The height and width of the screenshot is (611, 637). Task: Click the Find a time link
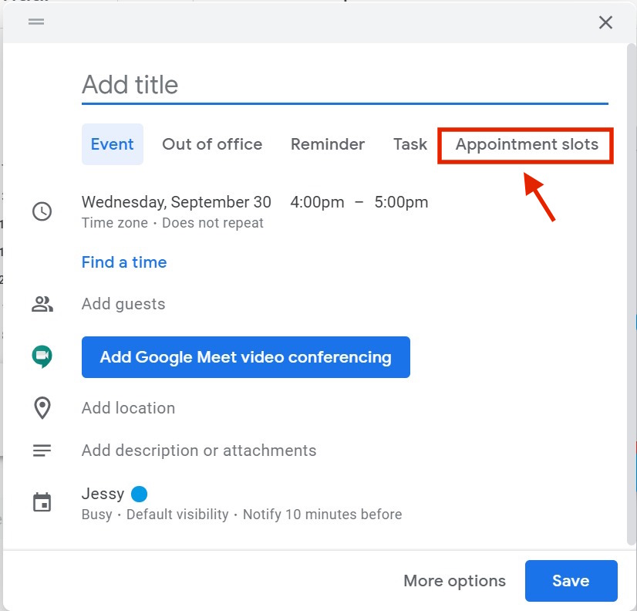(124, 262)
